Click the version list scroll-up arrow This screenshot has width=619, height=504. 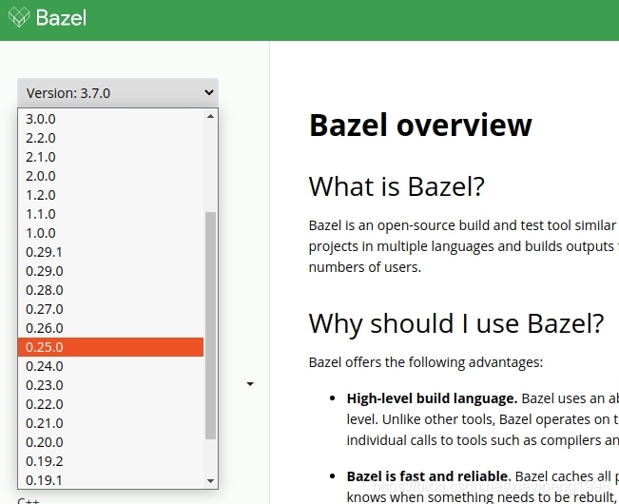click(x=210, y=116)
